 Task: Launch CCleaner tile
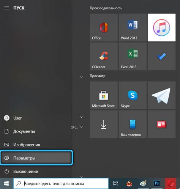104,56
